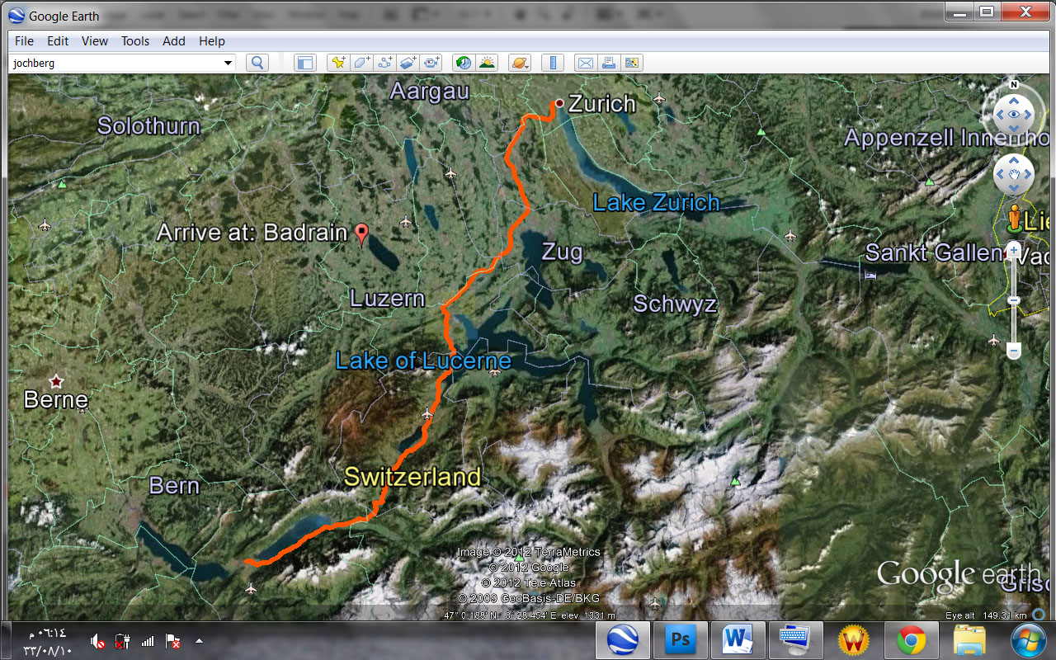Image resolution: width=1056 pixels, height=660 pixels.
Task: Show hidden system tray icons
Action: click(199, 640)
